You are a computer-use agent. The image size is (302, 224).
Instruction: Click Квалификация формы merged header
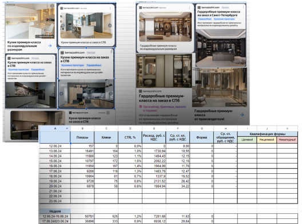pyautogui.click(x=268, y=134)
